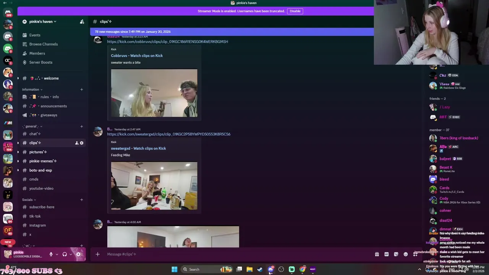Disable Streamer Mode
This screenshot has height=275, width=489.
pyautogui.click(x=295, y=11)
